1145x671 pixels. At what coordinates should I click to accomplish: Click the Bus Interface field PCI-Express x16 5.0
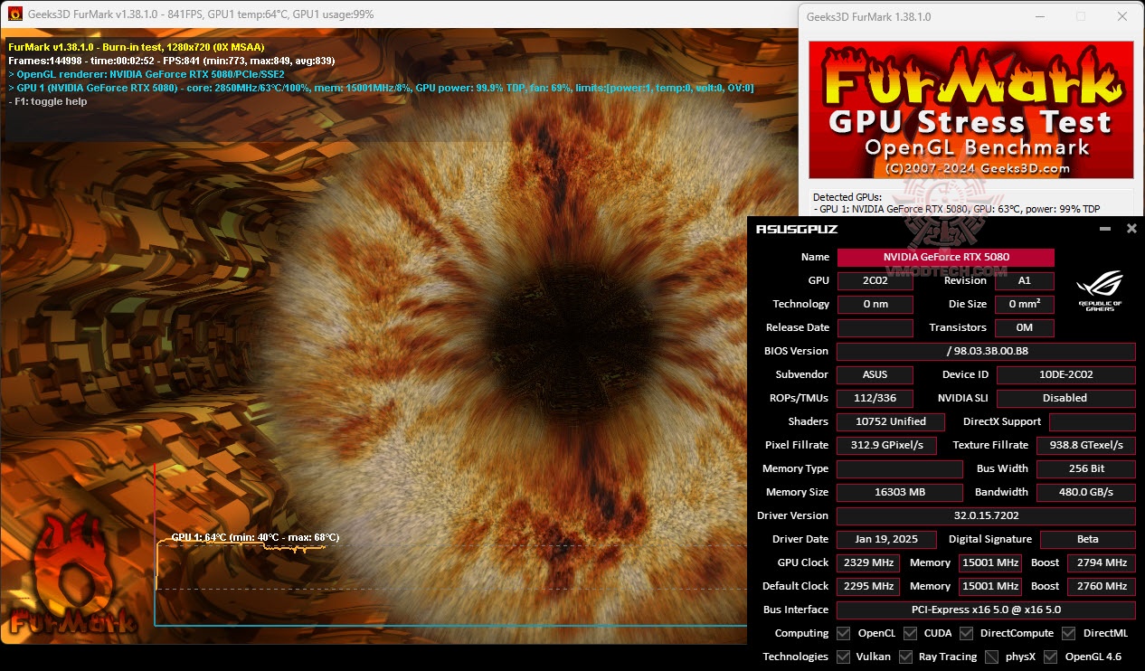986,610
